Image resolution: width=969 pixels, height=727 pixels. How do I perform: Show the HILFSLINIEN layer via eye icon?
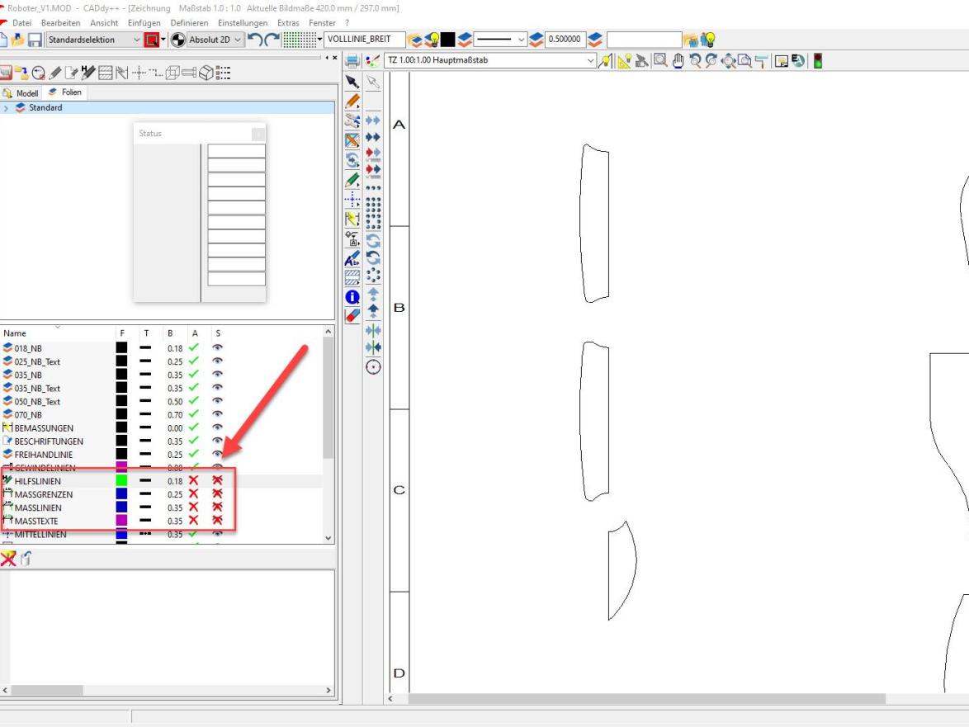point(218,481)
